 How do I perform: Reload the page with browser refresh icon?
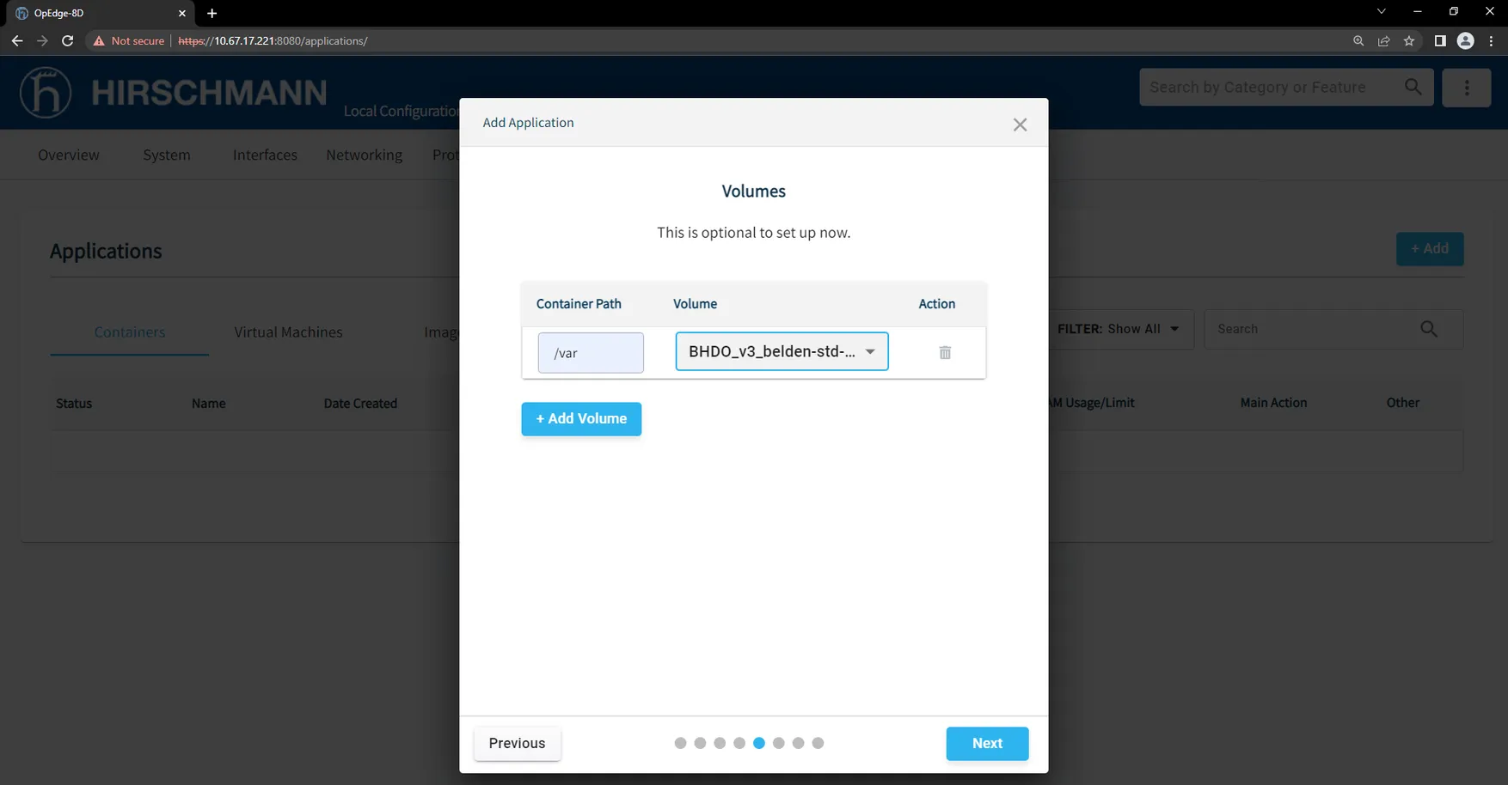click(68, 40)
